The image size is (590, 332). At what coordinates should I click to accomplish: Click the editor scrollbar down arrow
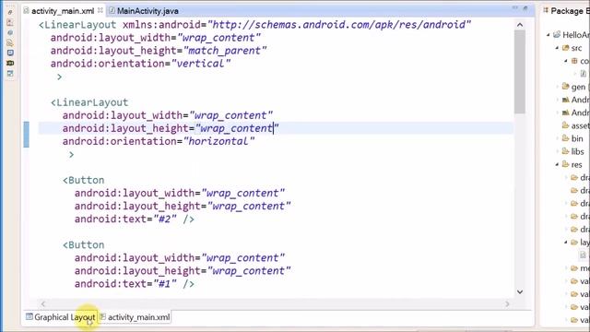click(520, 291)
